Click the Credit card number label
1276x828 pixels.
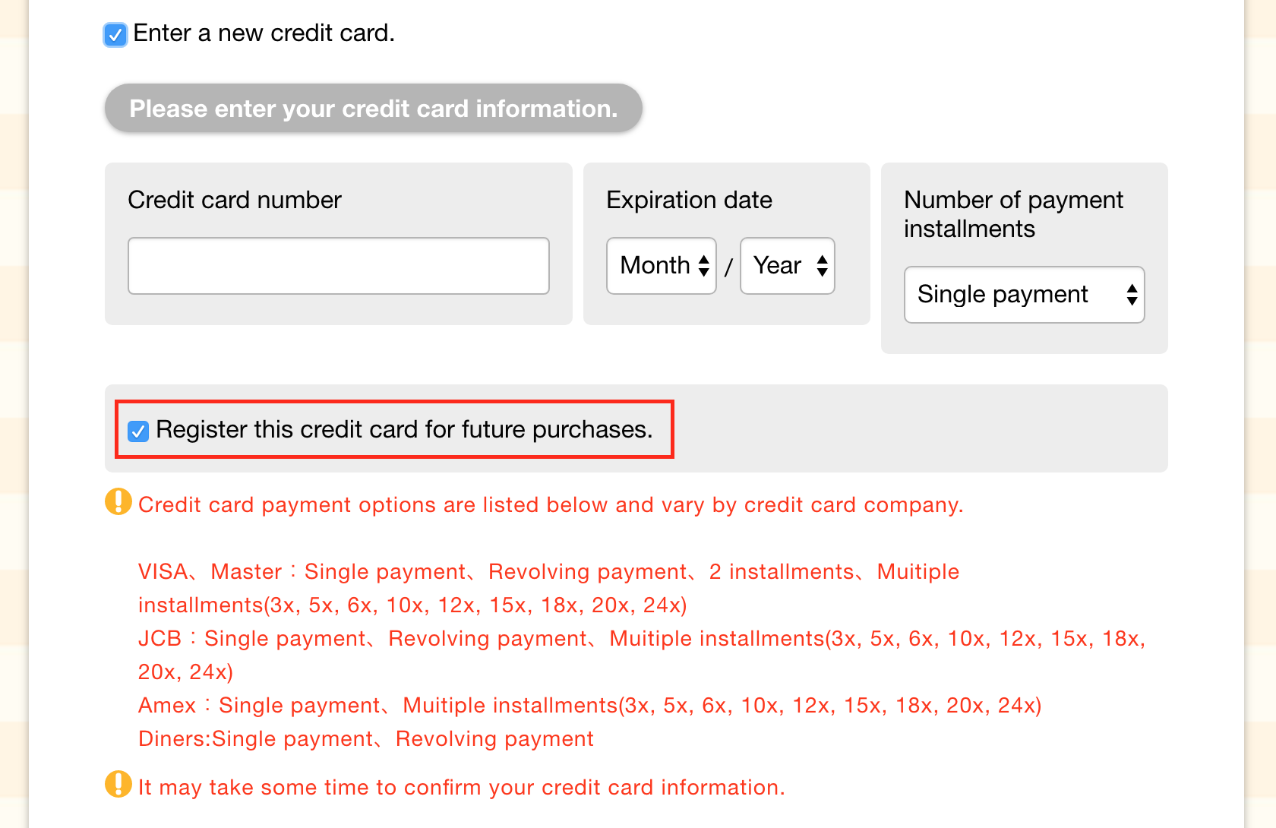point(235,200)
